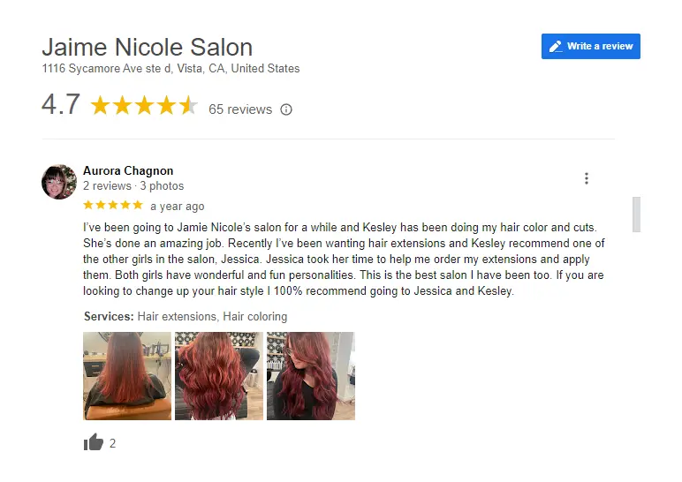Open Aurora Chagnon's profile picture
Viewport: 682px width, 482px height.
tap(59, 182)
